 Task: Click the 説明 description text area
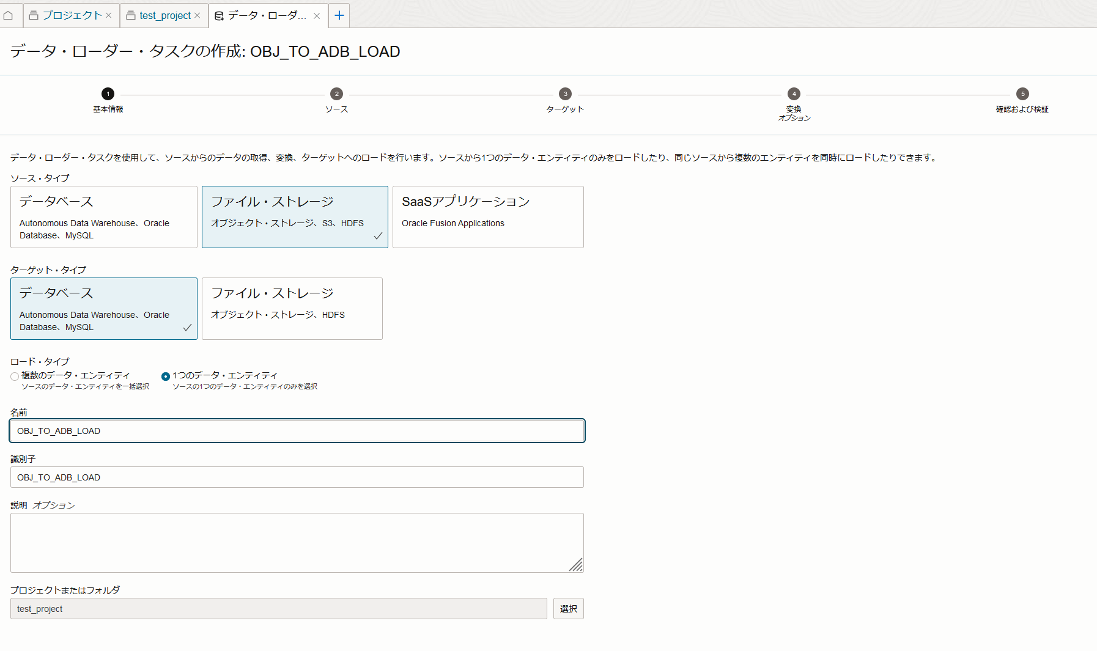click(297, 543)
